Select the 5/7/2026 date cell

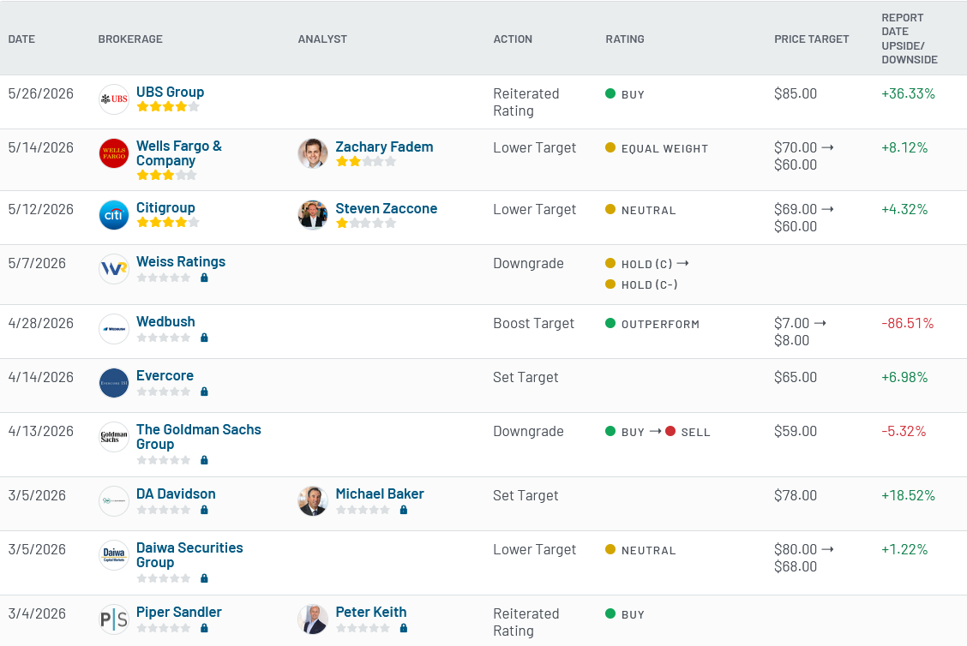(37, 263)
